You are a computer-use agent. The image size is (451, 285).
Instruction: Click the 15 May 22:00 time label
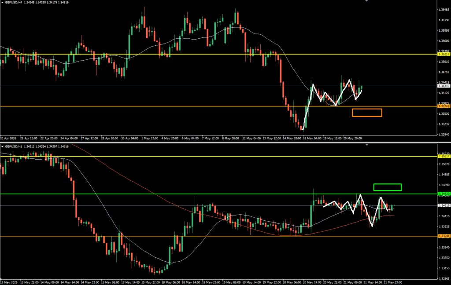click(151, 282)
